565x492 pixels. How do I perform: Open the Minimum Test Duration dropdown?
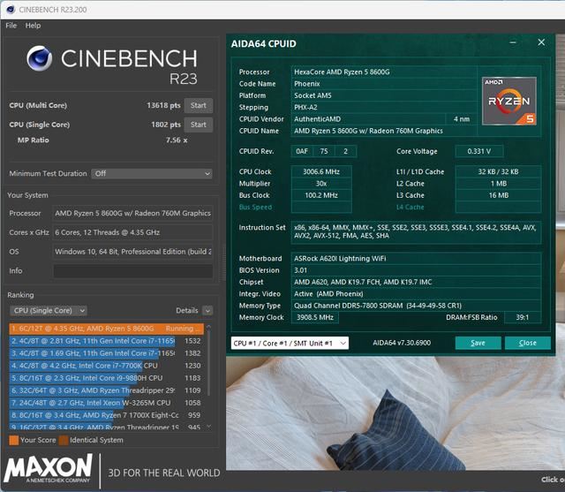(x=151, y=174)
